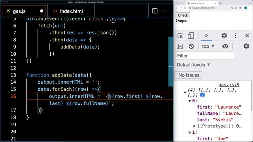Open the Chrome profile avatar
This screenshot has width=253, height=142.
click(x=246, y=8)
